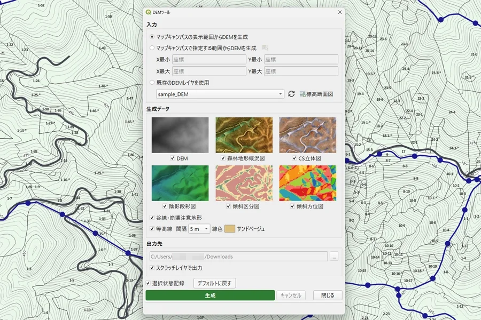Click map parcel label 1-24

click(x=36, y=81)
